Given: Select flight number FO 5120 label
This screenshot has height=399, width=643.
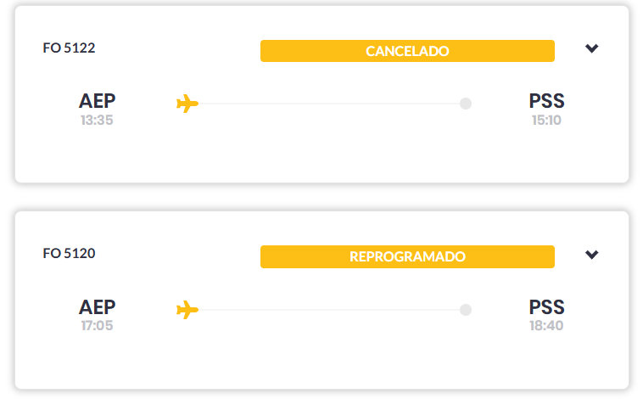Looking at the screenshot, I should (69, 253).
